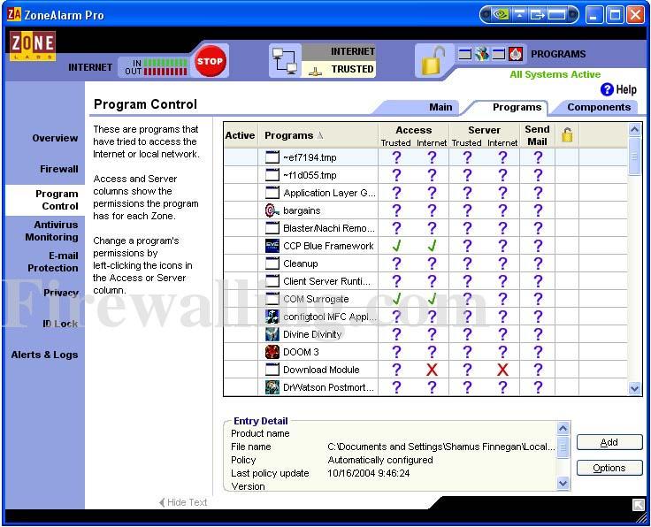Screen dimensions: 651x527
Task: Toggle Access Internet checkmark for COM Surrogate
Action: (x=432, y=299)
